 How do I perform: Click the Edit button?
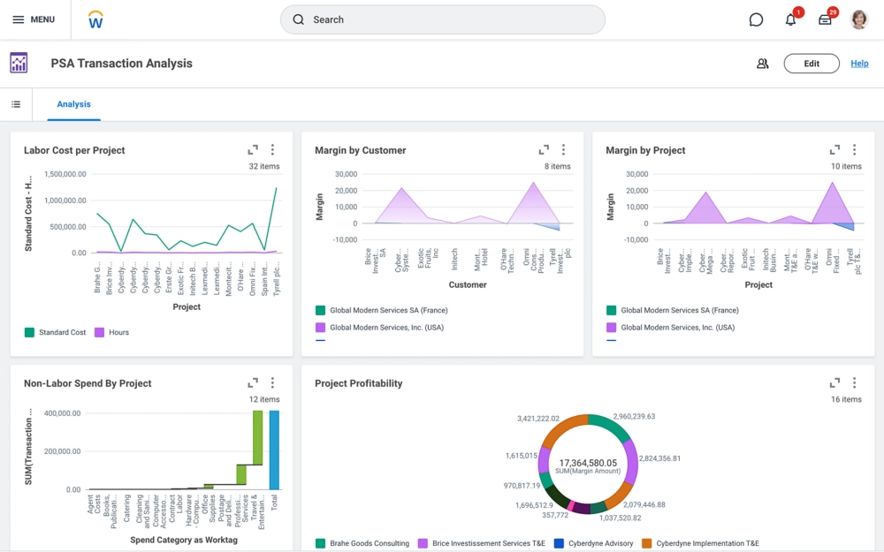coord(811,64)
